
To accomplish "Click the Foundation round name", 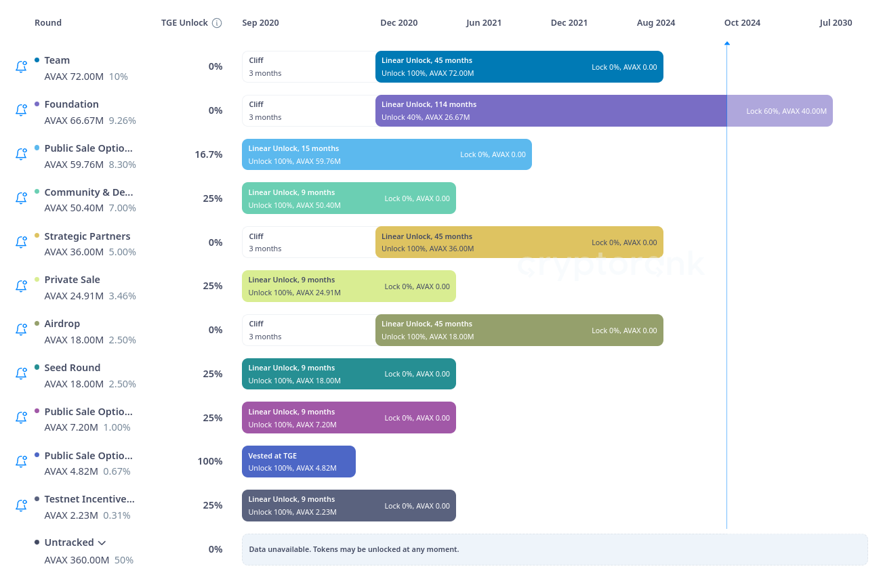I will click(72, 104).
